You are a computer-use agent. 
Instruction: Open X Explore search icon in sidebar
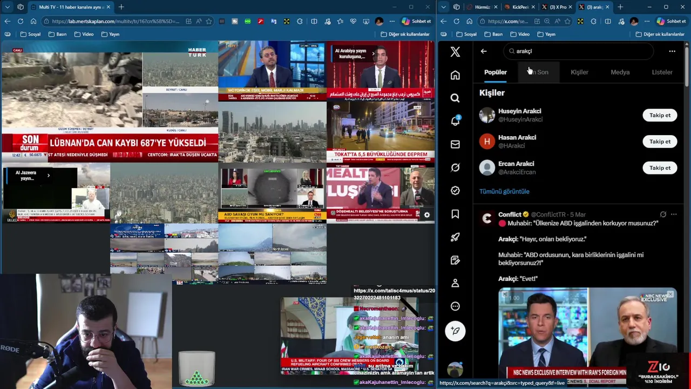(x=455, y=98)
